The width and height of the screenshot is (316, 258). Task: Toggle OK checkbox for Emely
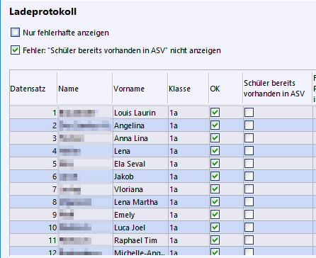click(x=215, y=215)
